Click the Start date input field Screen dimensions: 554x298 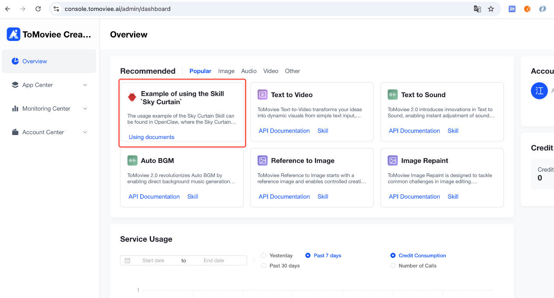tap(154, 261)
